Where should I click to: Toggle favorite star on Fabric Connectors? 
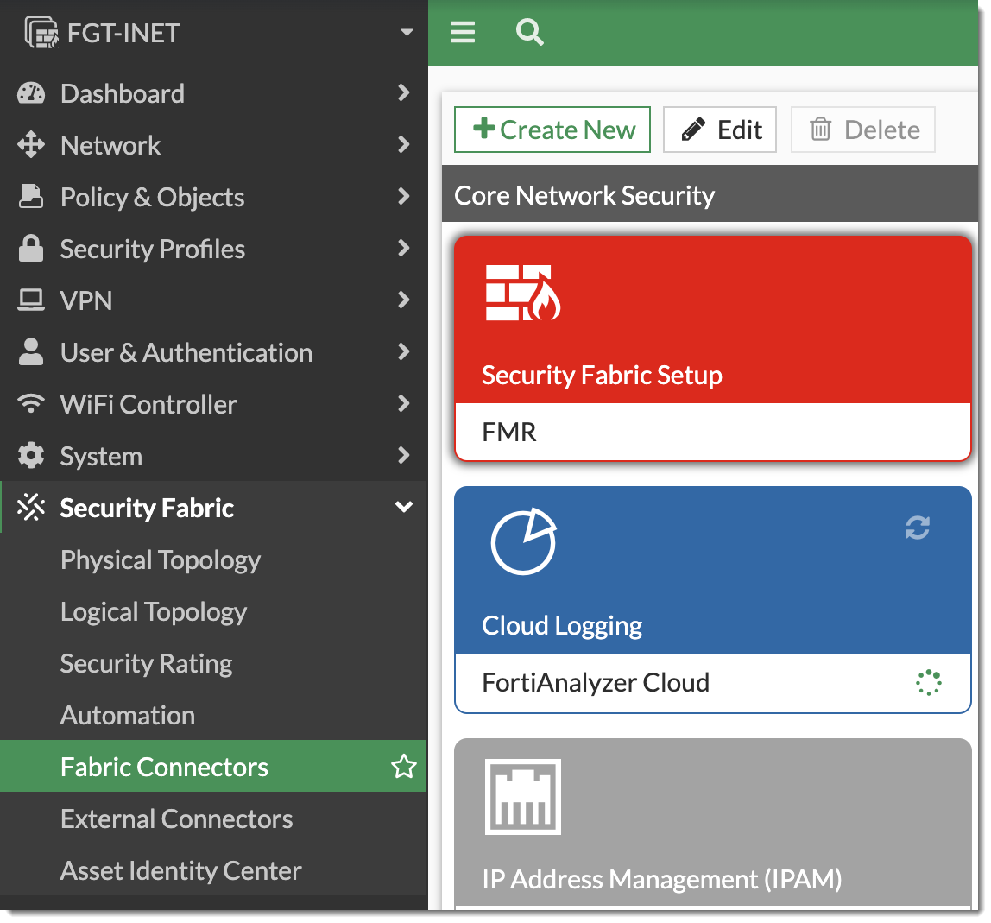point(403,767)
